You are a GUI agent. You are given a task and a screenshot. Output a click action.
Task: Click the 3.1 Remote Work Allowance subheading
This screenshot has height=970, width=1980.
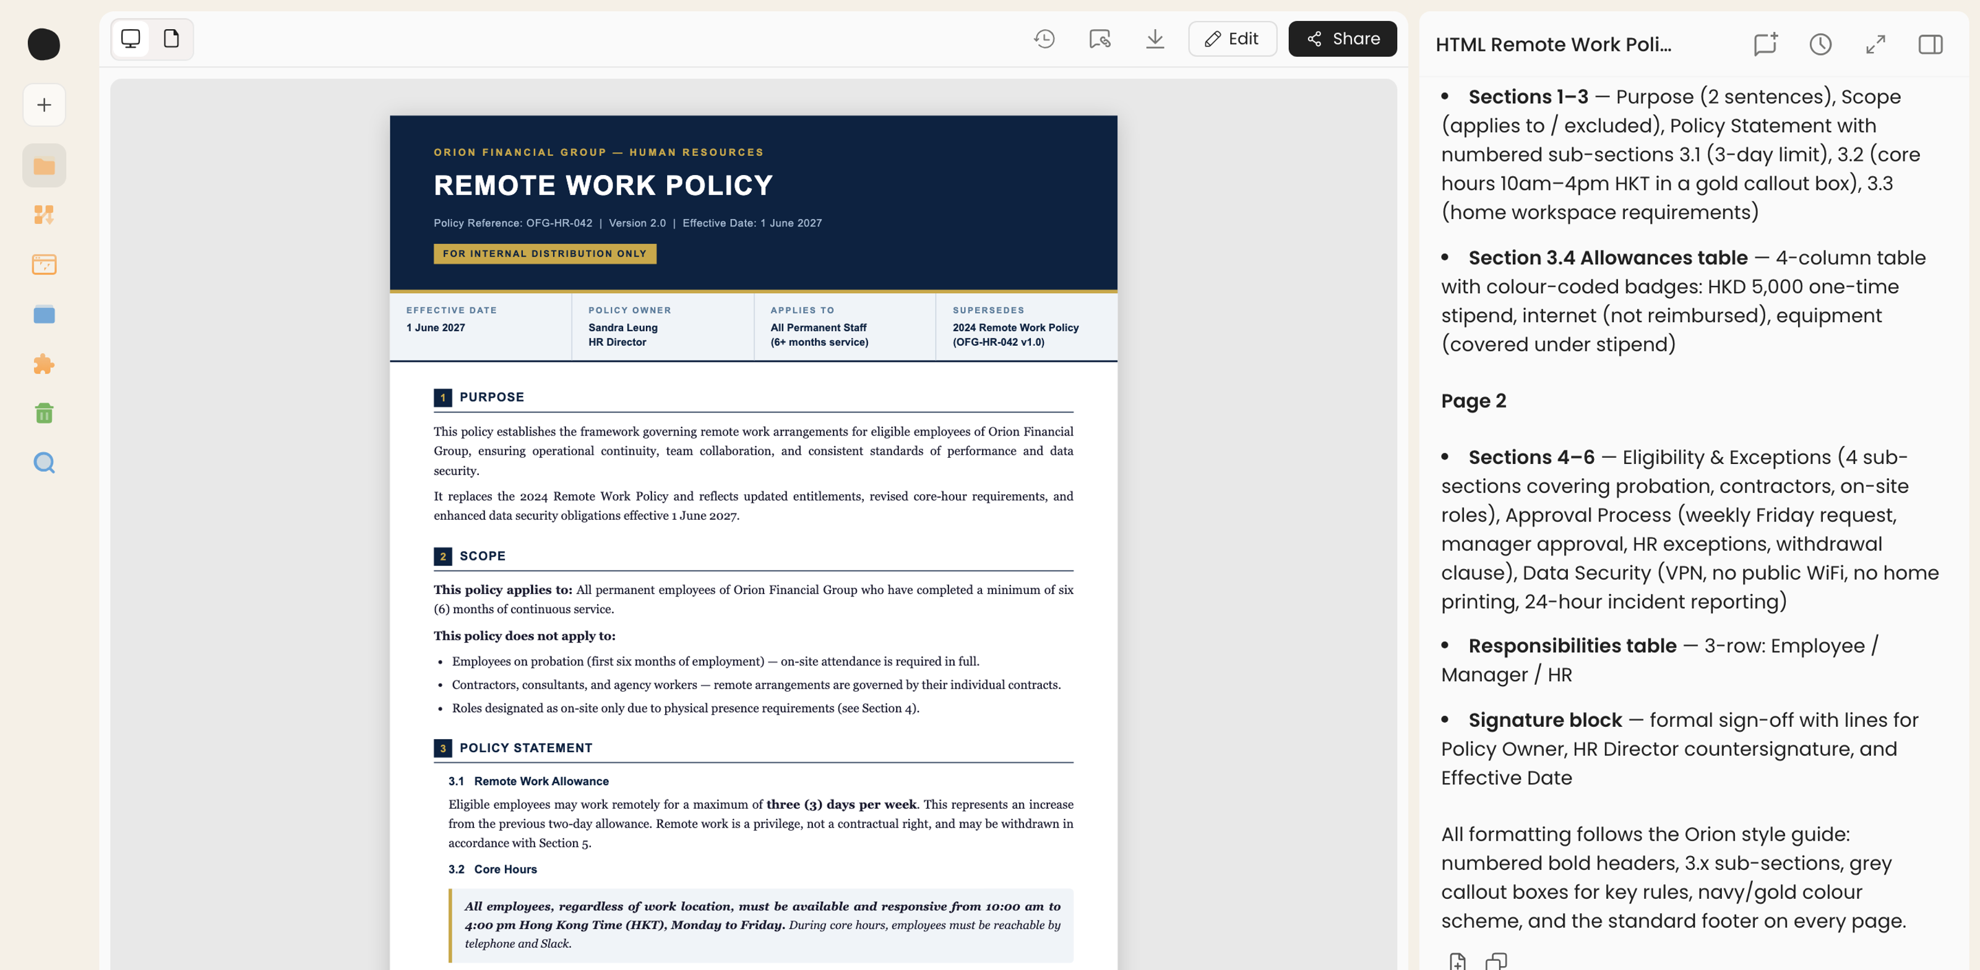pyautogui.click(x=528, y=781)
